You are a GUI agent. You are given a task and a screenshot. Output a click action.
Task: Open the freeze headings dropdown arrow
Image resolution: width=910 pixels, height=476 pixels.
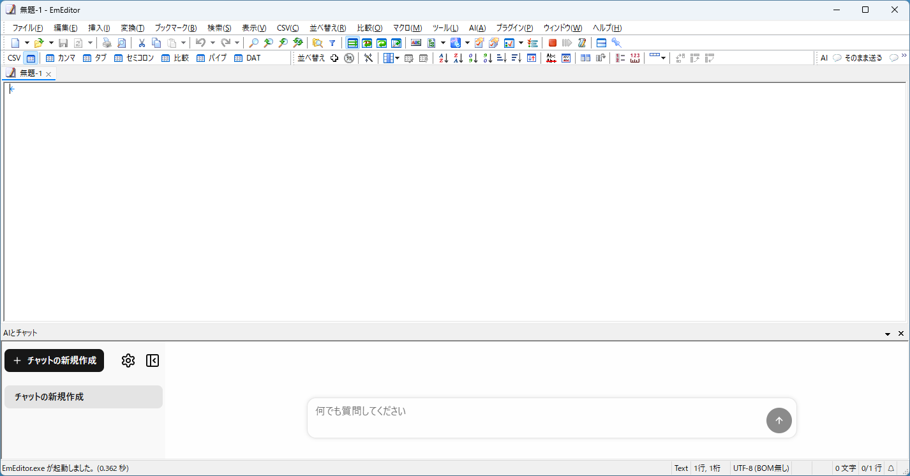coord(663,58)
